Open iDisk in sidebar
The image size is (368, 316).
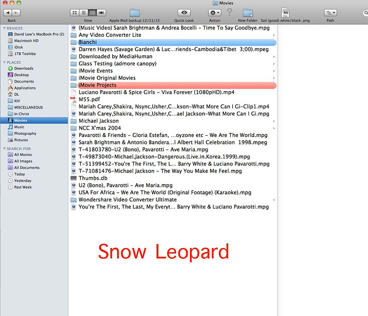pyautogui.click(x=15, y=47)
